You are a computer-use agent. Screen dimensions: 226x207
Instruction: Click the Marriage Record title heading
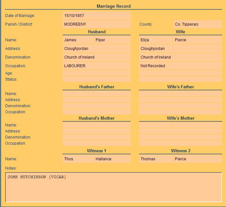tap(114, 6)
